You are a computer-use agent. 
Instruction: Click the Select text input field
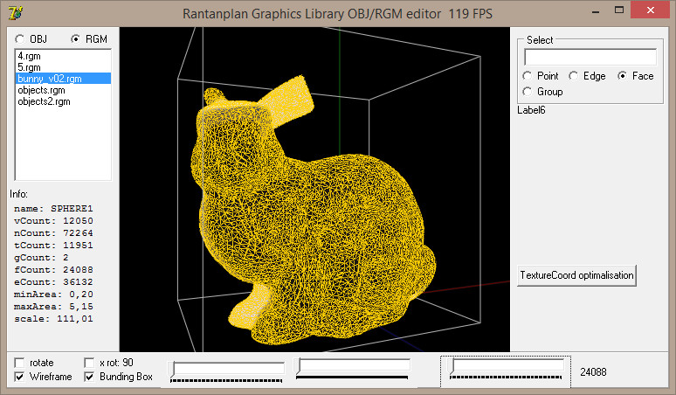coord(589,57)
